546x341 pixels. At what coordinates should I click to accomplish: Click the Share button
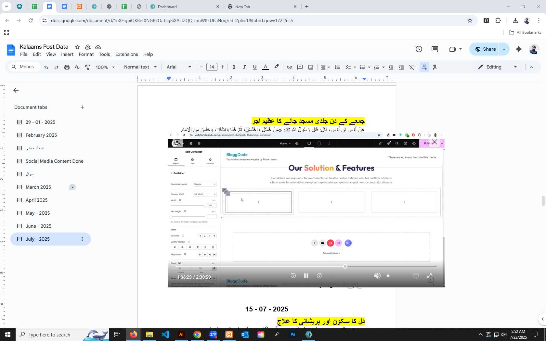click(485, 49)
